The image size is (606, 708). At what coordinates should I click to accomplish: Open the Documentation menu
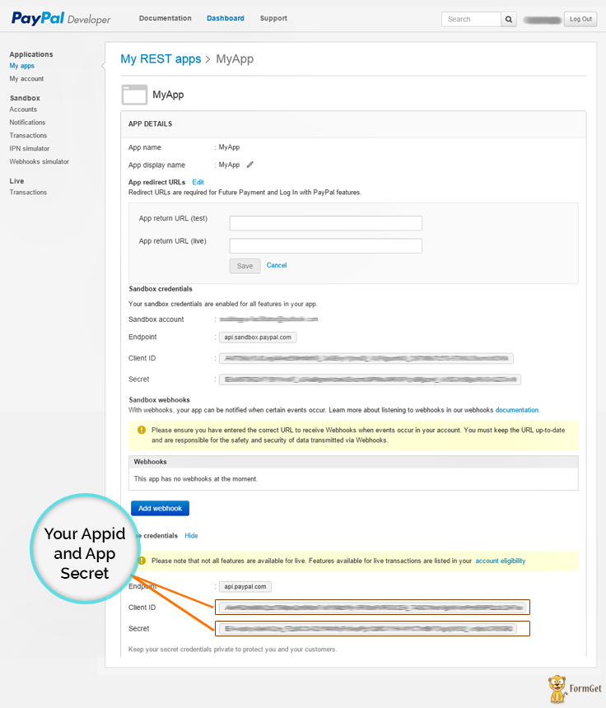tap(165, 18)
